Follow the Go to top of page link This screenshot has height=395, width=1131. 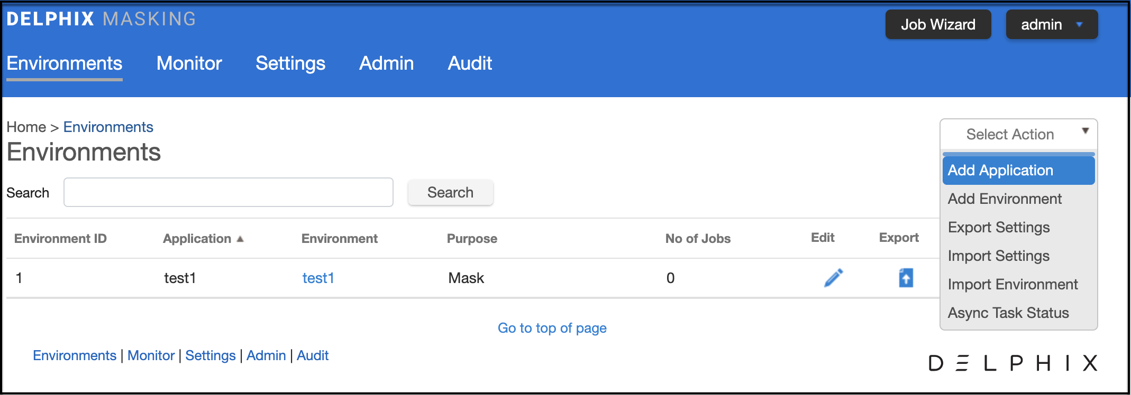pos(552,328)
